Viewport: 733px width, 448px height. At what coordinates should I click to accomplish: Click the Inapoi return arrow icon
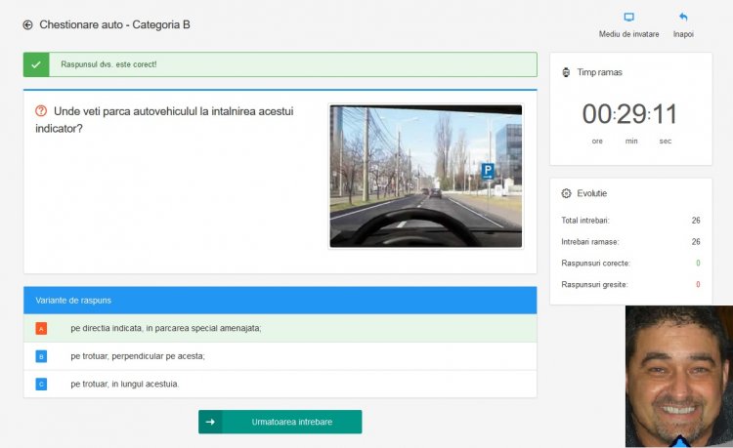[683, 18]
